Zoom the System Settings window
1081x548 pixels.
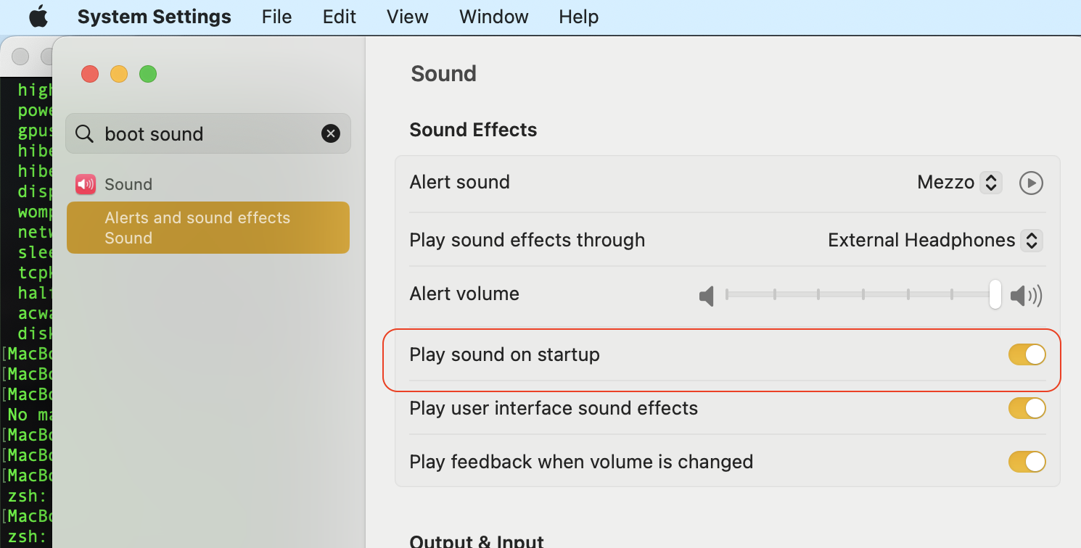148,74
